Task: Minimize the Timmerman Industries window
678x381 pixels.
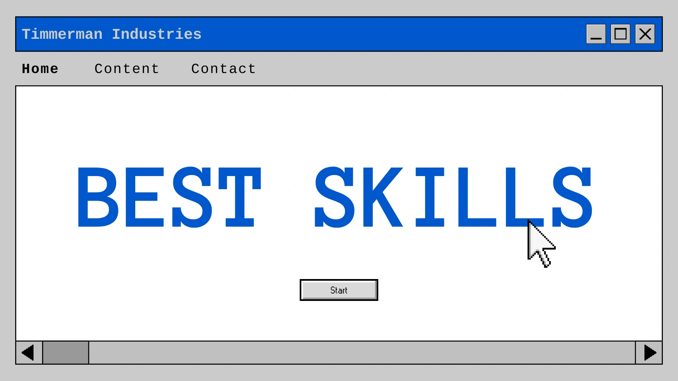Action: point(596,34)
